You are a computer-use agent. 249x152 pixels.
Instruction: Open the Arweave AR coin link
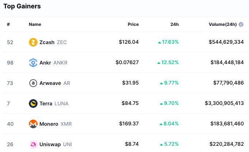tap(54, 83)
